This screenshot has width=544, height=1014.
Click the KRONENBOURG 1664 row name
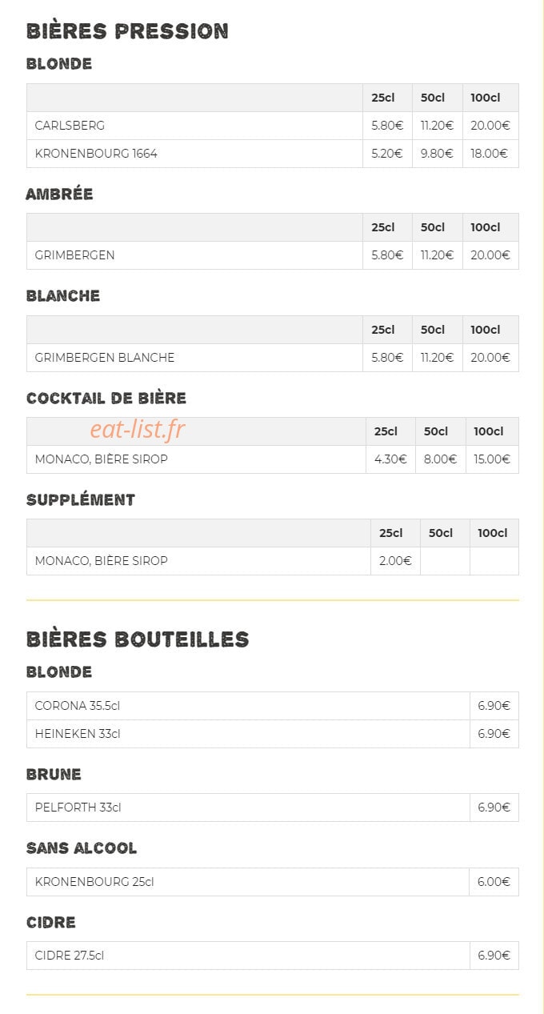96,154
